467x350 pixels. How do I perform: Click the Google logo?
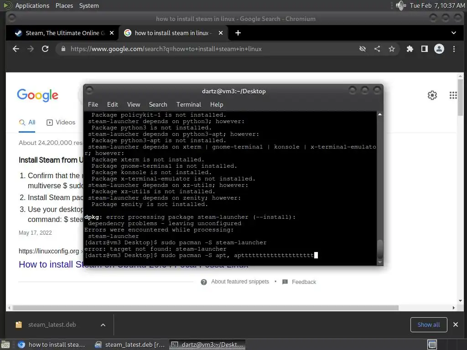pos(37,95)
